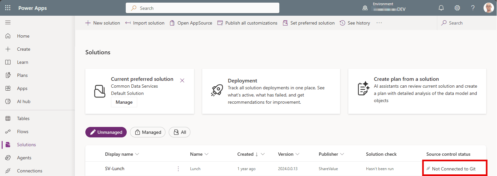
Task: Click the preferred solution card icon
Action: tap(99, 91)
